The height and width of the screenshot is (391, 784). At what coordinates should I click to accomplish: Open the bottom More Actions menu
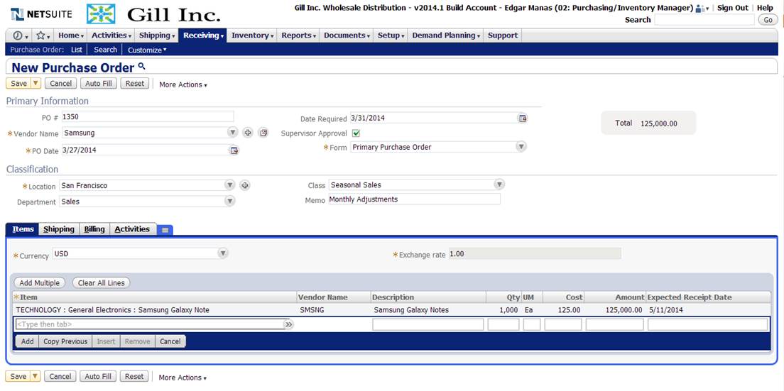(183, 378)
